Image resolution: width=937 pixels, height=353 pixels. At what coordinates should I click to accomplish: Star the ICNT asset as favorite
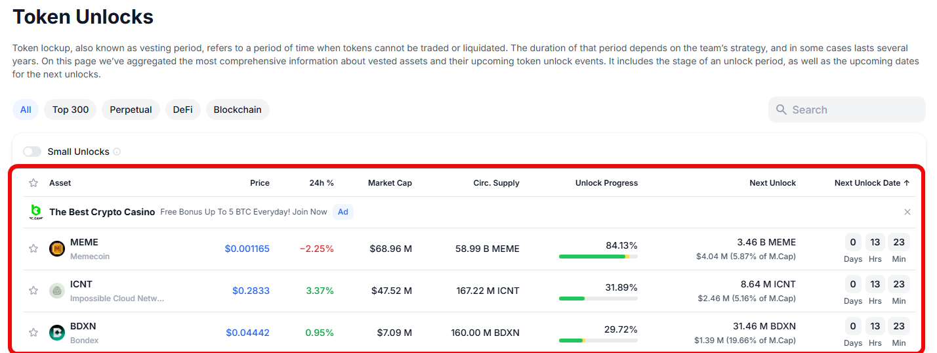pyautogui.click(x=33, y=291)
